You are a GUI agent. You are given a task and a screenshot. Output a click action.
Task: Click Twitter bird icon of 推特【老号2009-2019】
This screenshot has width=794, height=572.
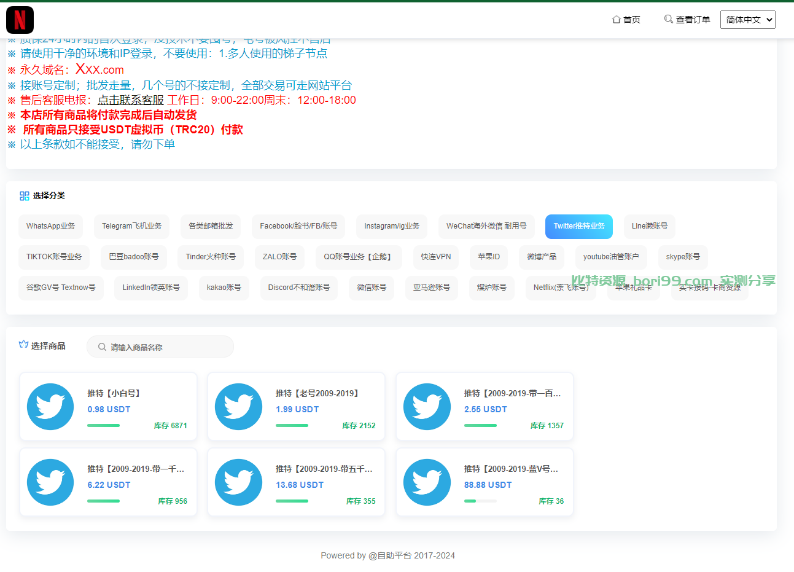pyautogui.click(x=238, y=407)
